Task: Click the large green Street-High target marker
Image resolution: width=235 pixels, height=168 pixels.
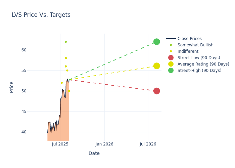Action: coord(156,42)
